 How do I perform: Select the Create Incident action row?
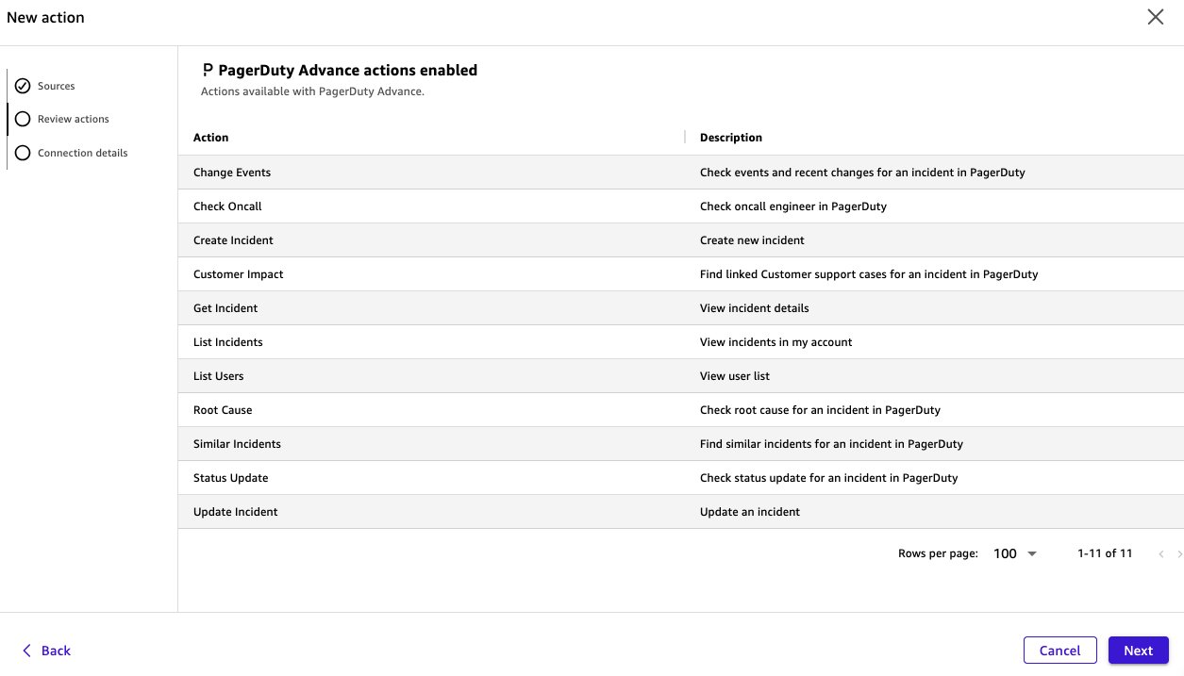(233, 239)
